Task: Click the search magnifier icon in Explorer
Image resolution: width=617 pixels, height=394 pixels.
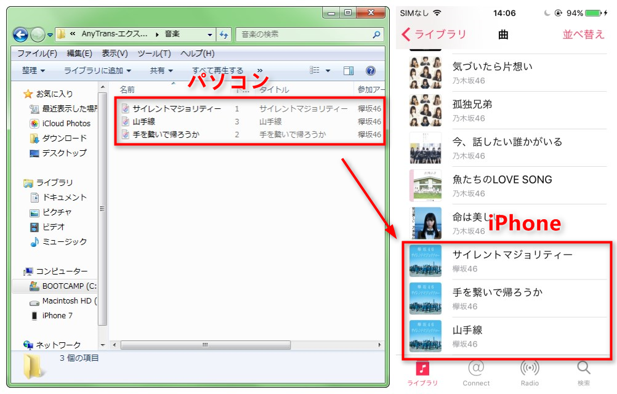Action: [377, 34]
